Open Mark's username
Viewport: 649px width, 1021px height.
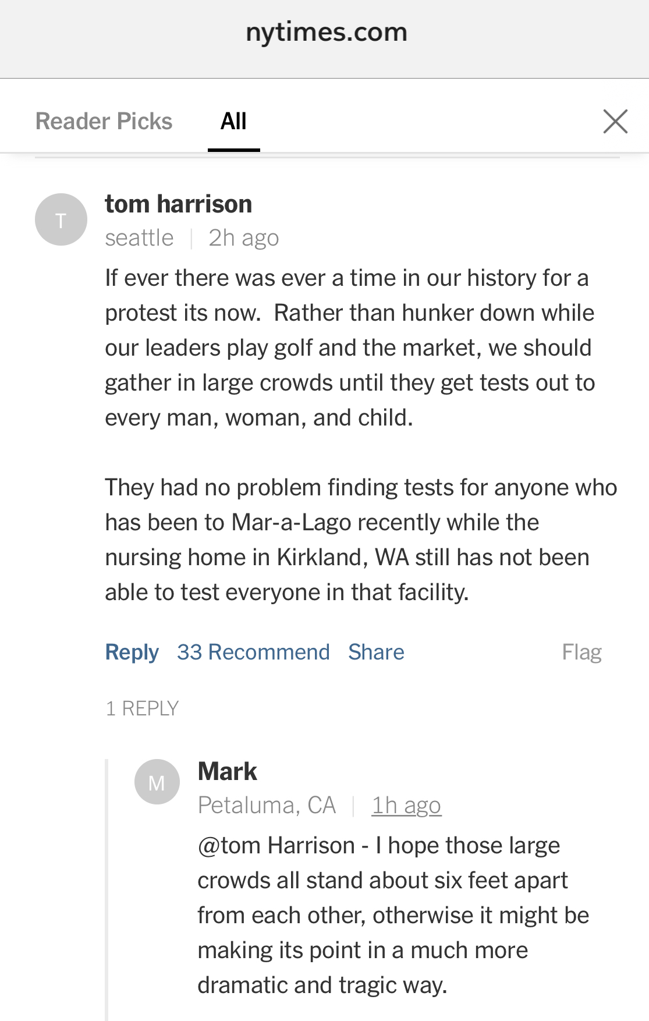click(x=227, y=772)
